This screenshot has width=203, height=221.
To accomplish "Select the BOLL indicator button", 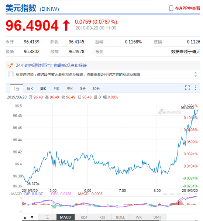I will 120,217.
